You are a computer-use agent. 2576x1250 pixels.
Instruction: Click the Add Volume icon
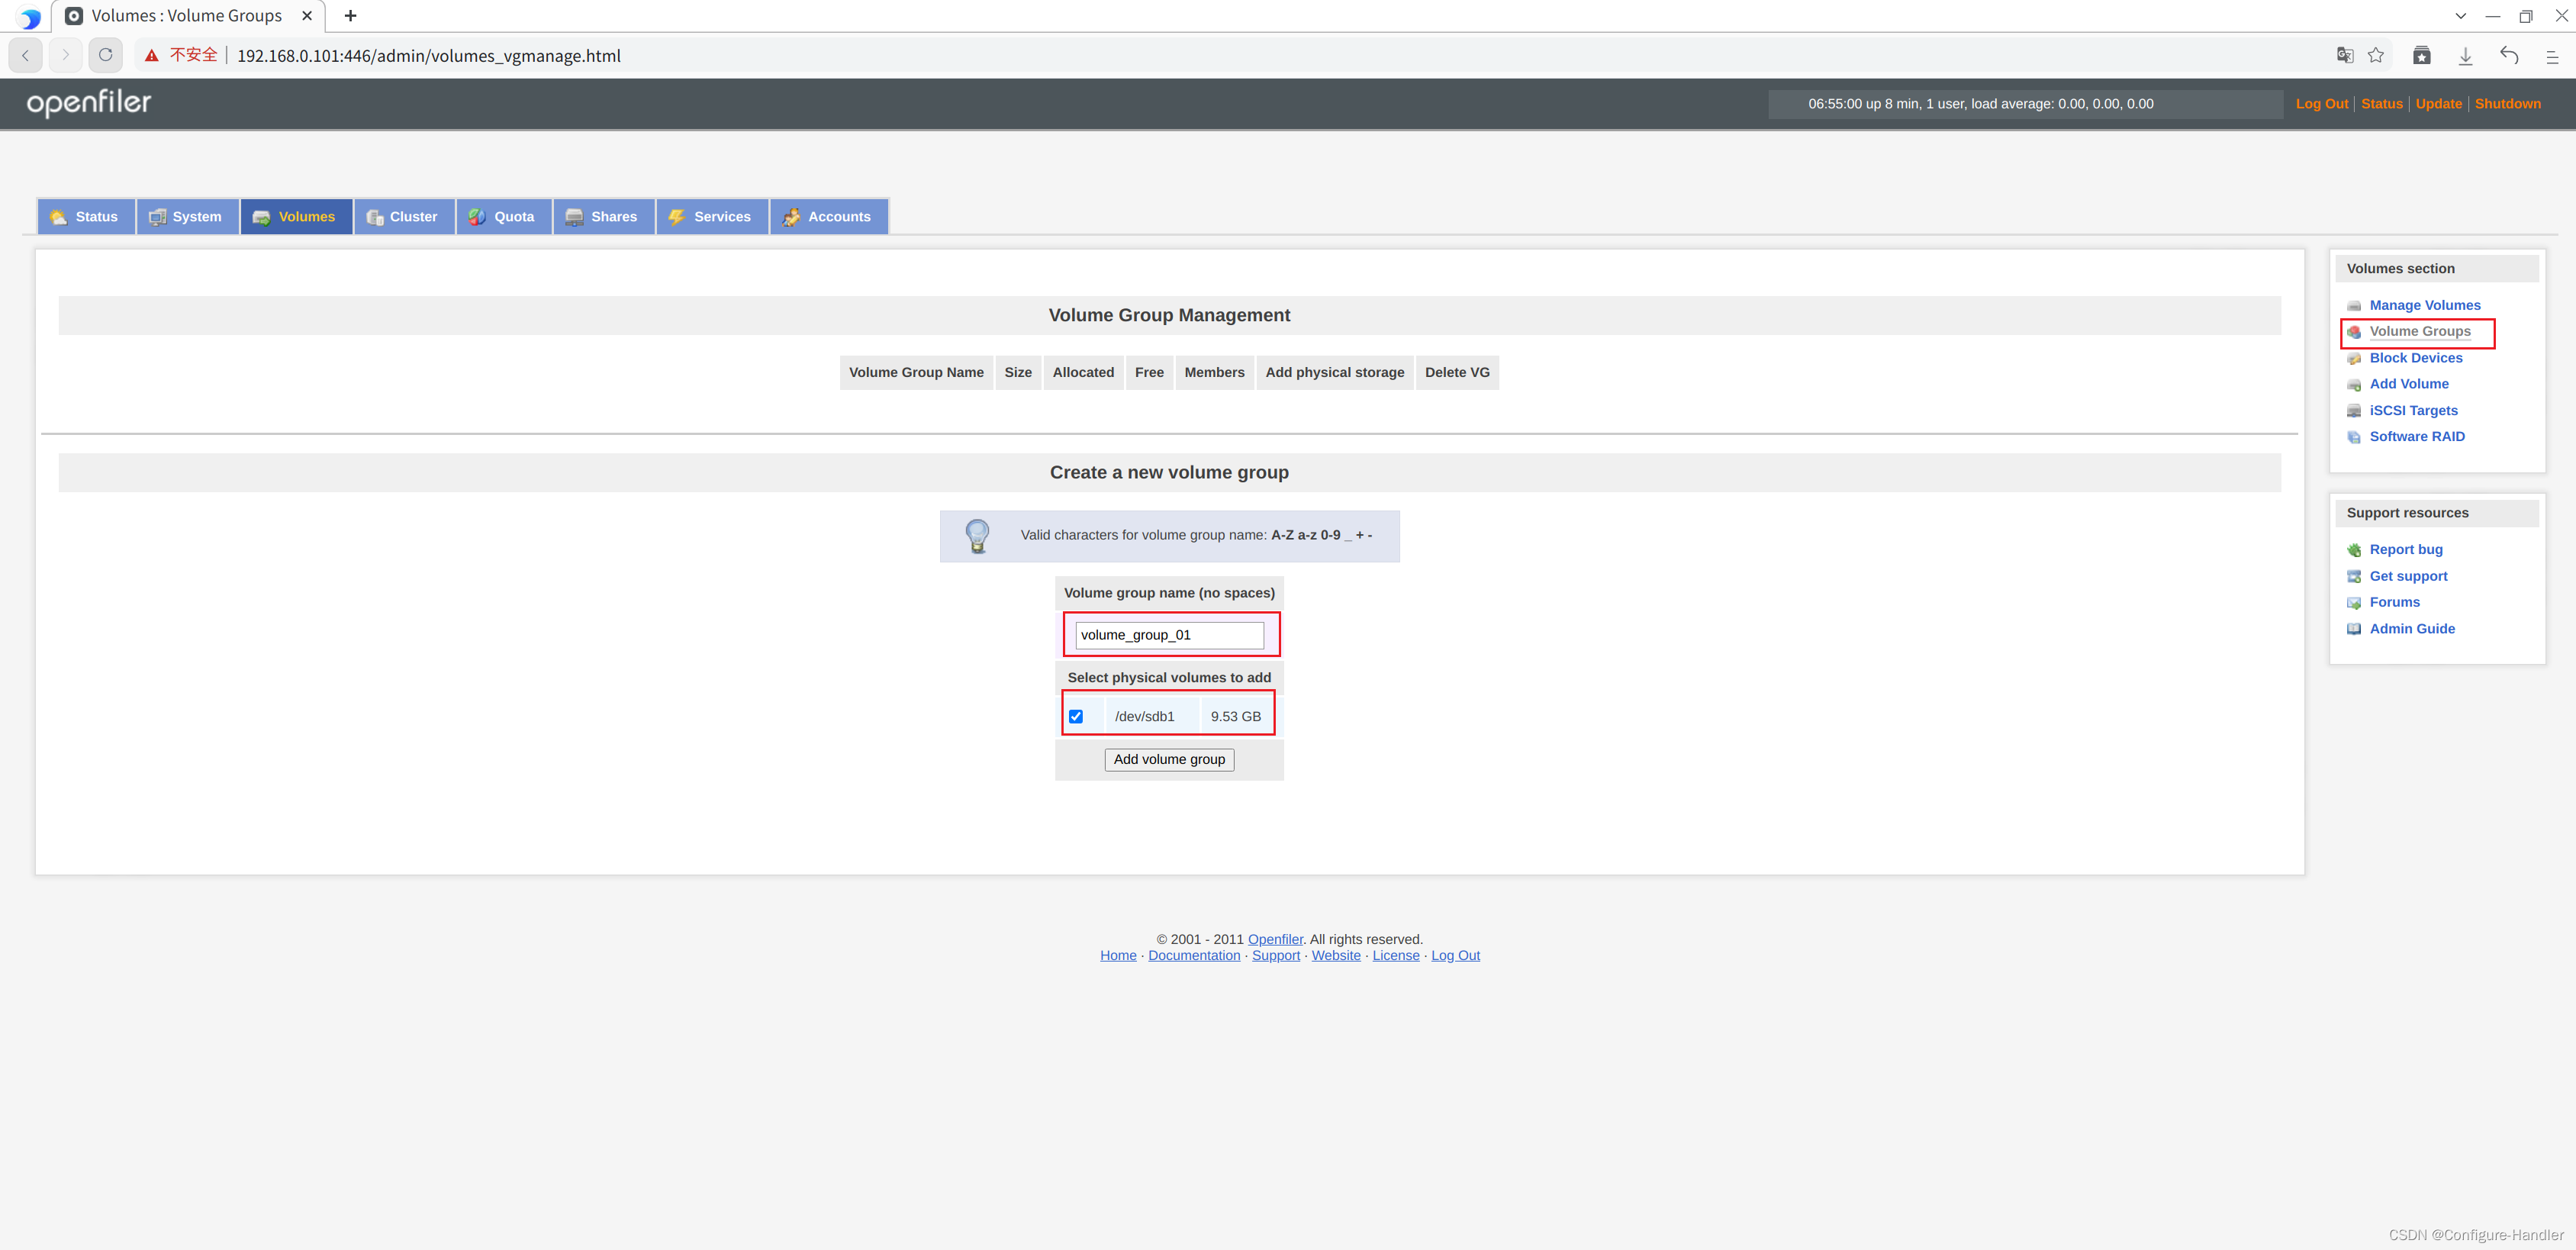(2354, 384)
